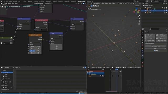
Task: Click the outliner filter funnel icon
Action: click(163, 3)
